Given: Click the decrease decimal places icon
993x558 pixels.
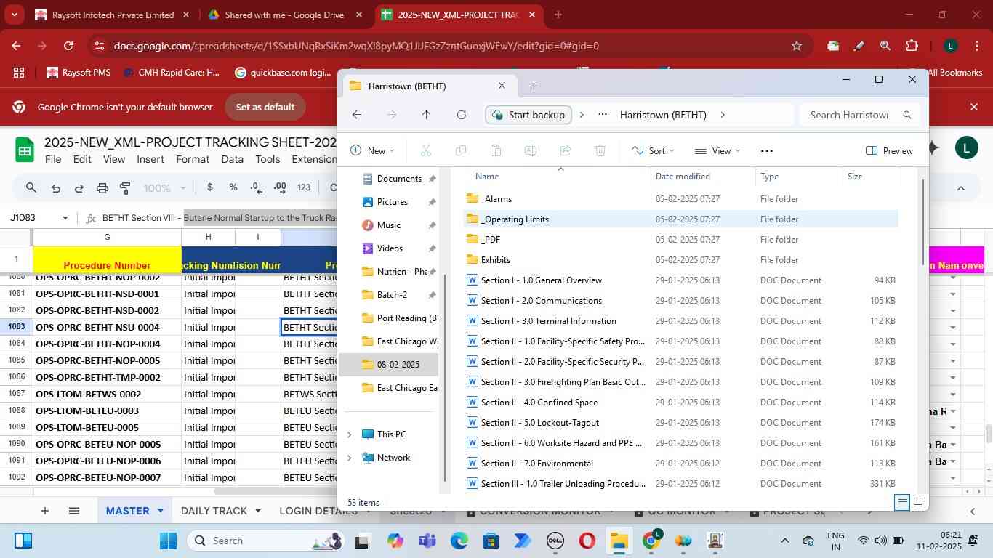Looking at the screenshot, I should click(256, 187).
